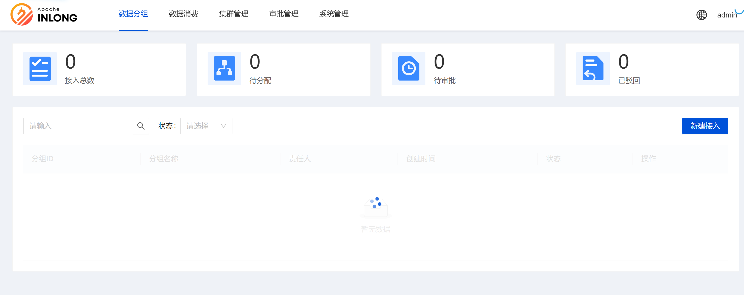Open the 审批管理 approval menu
744x295 pixels.
[x=284, y=14]
